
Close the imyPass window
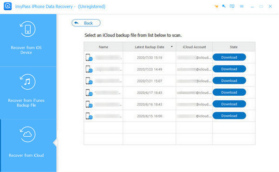[x=270, y=7]
